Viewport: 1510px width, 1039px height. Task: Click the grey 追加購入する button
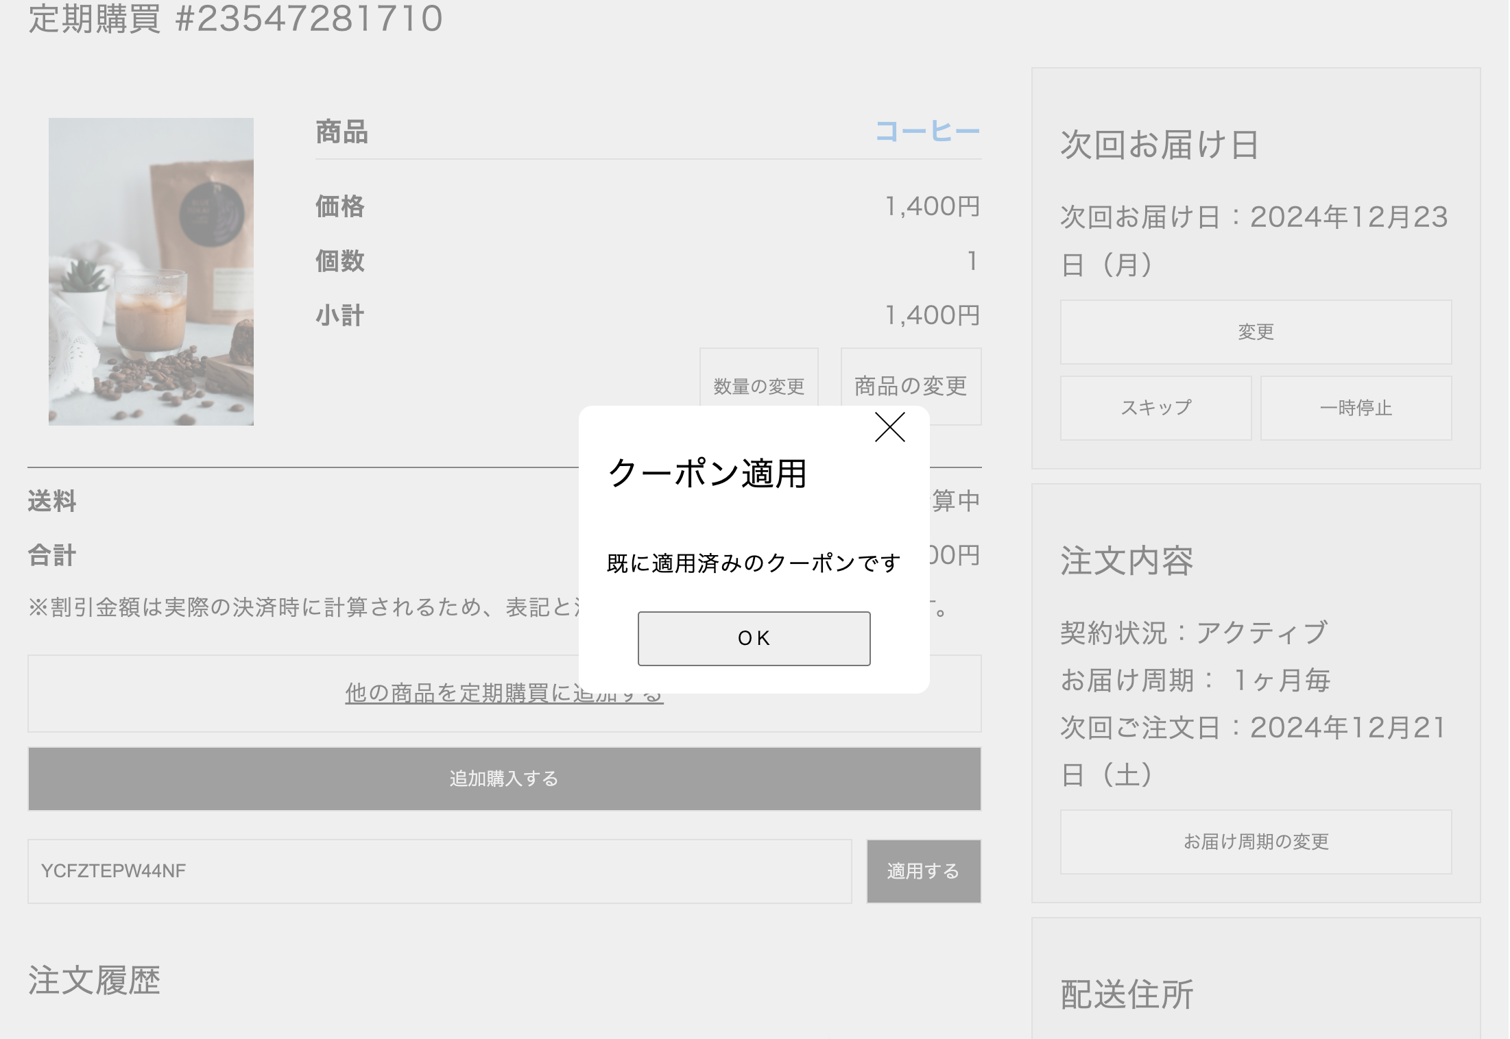(x=504, y=779)
